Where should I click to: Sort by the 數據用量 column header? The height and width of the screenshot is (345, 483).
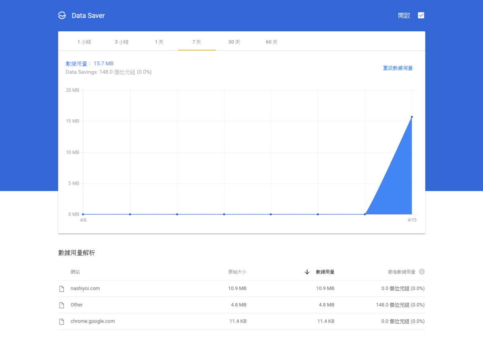[x=325, y=272]
